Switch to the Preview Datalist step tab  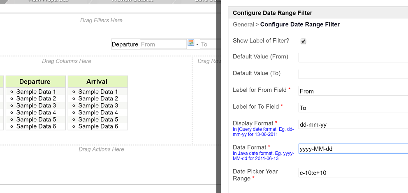[132, 1]
